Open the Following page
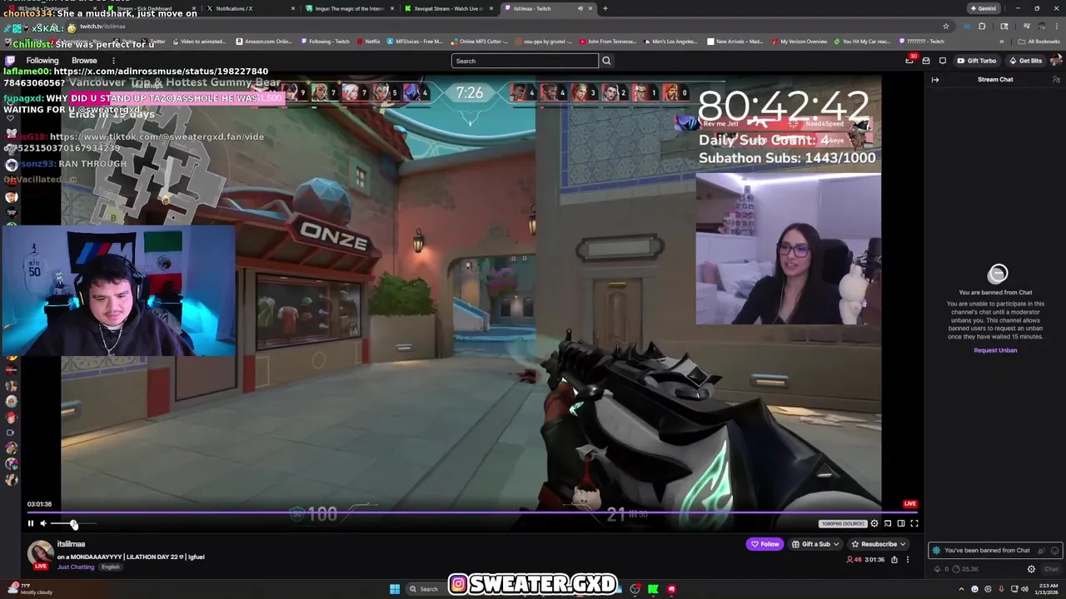Screen dimensions: 1066x599 pos(42,61)
